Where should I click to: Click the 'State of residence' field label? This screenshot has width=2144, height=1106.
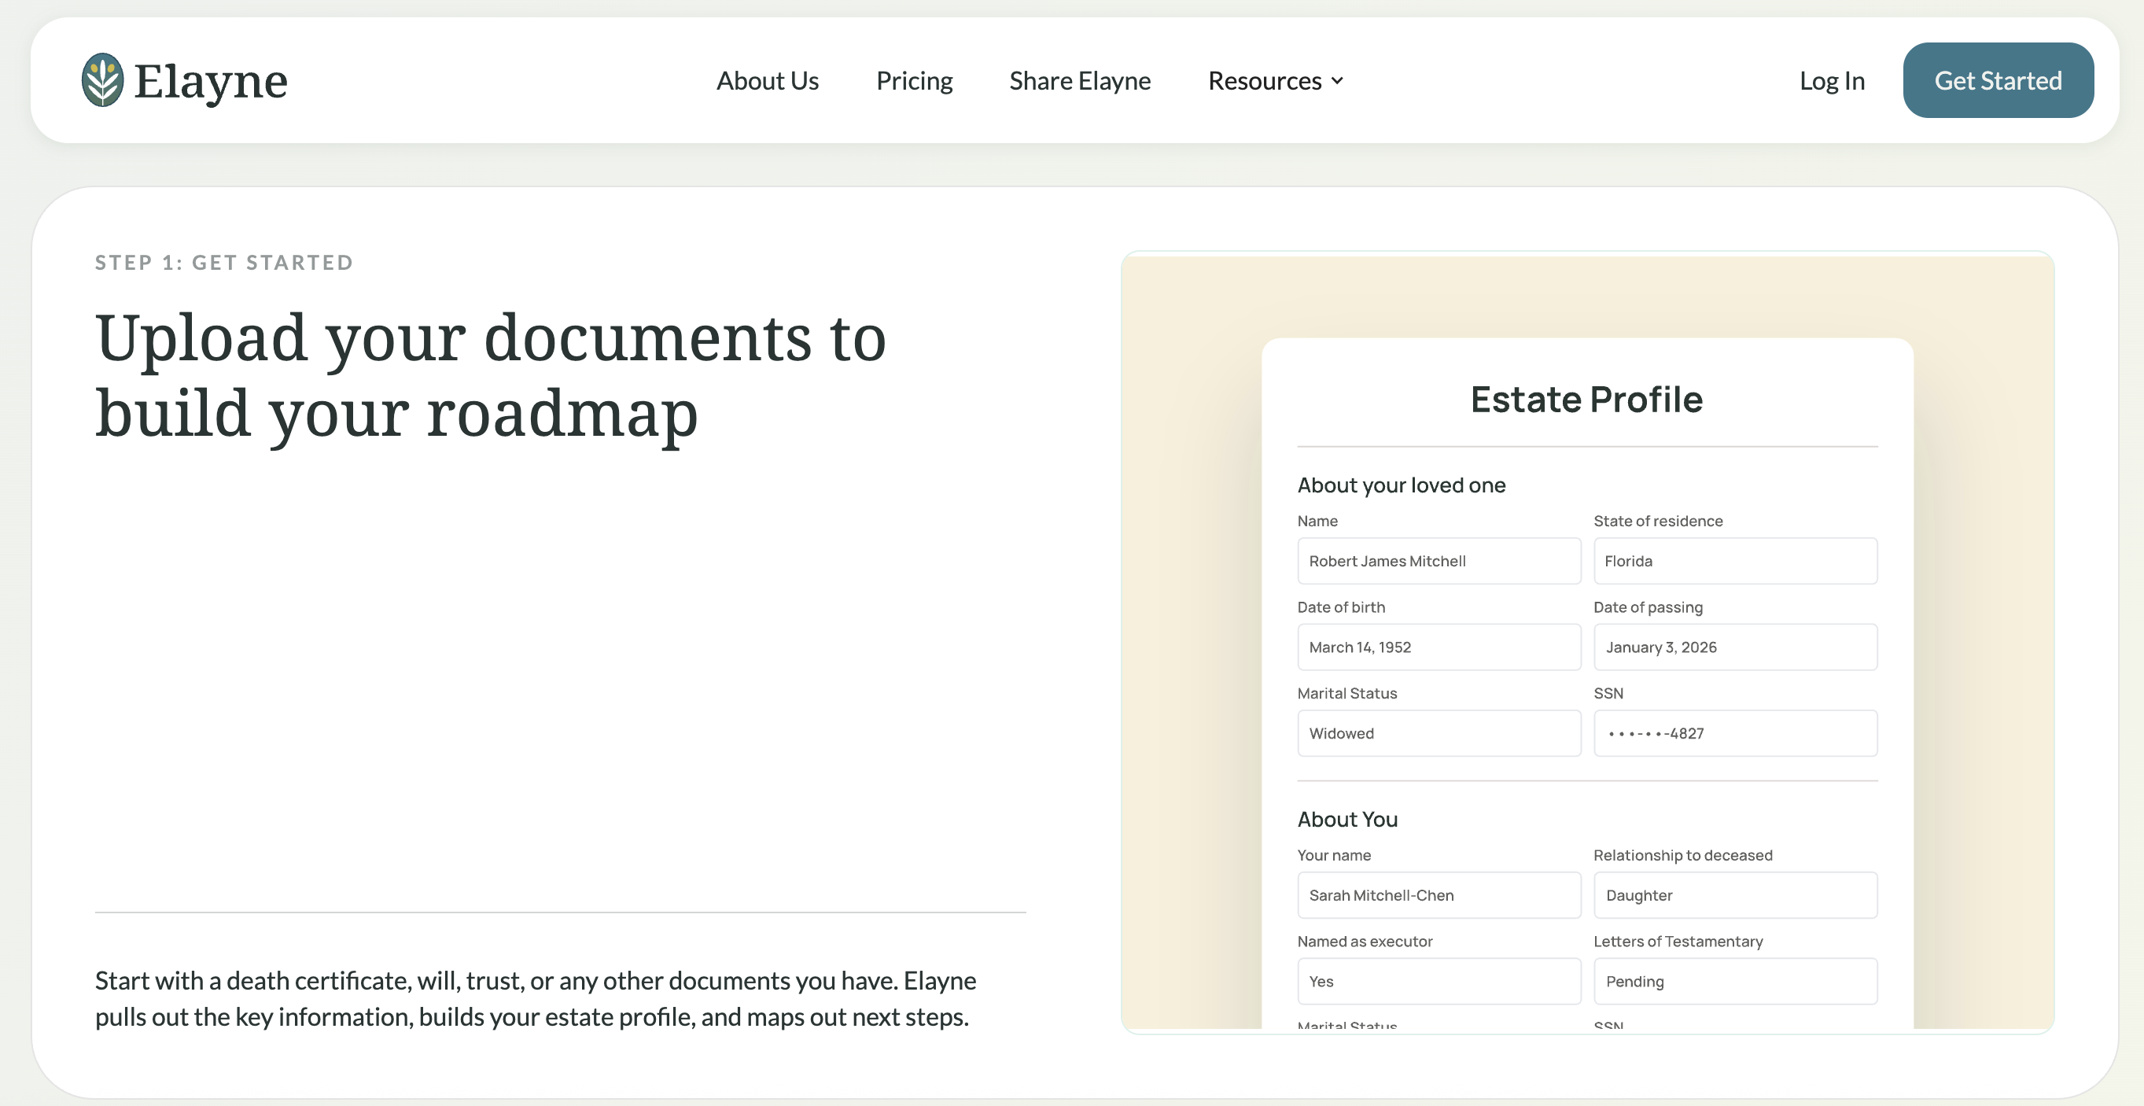pos(1658,521)
